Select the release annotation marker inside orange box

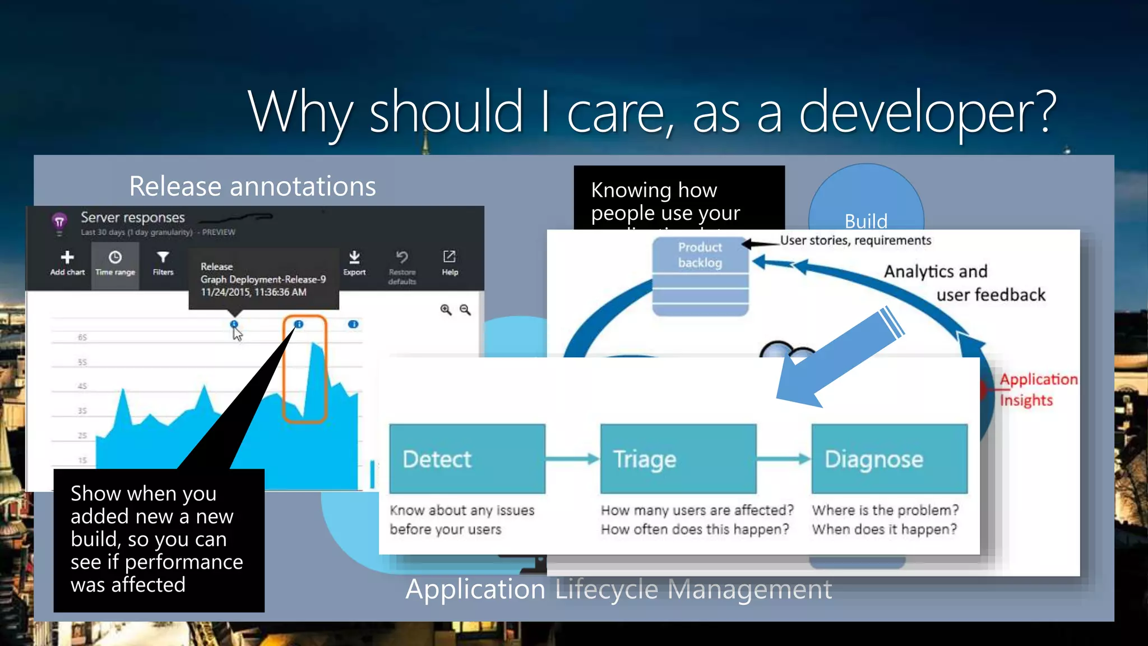[x=299, y=324]
